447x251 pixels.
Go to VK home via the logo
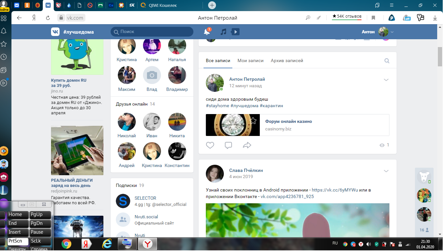point(55,32)
